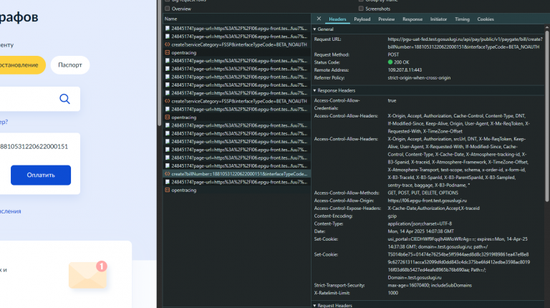Click the magnifier search icon on the page
550x308 pixels.
(64, 99)
